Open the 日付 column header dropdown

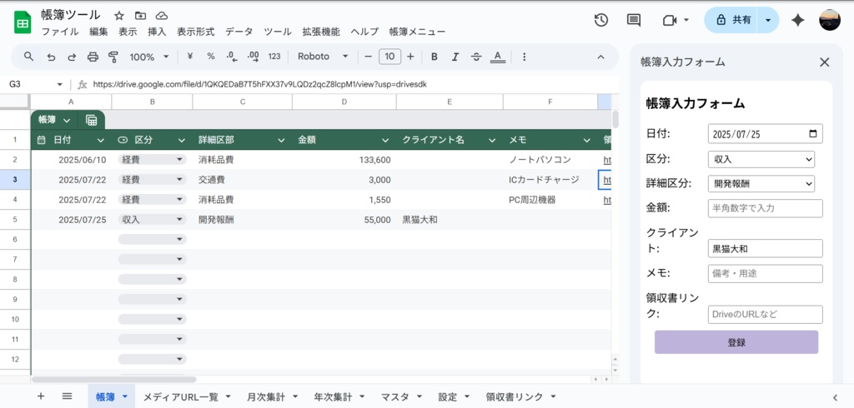100,141
